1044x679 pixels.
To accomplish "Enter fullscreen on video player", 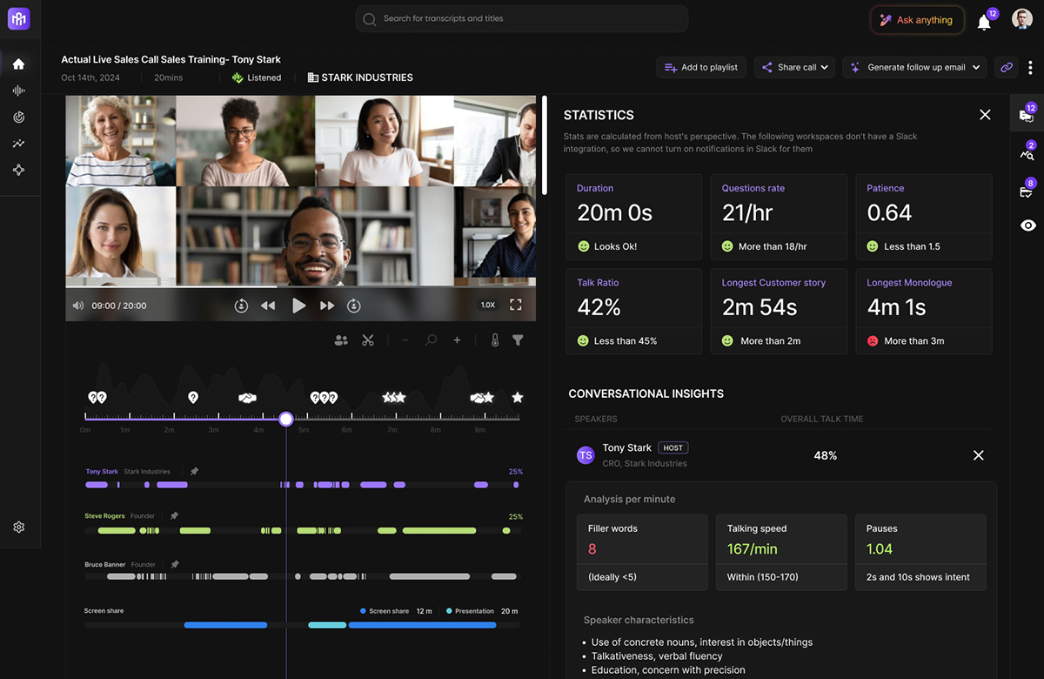I will pos(516,305).
